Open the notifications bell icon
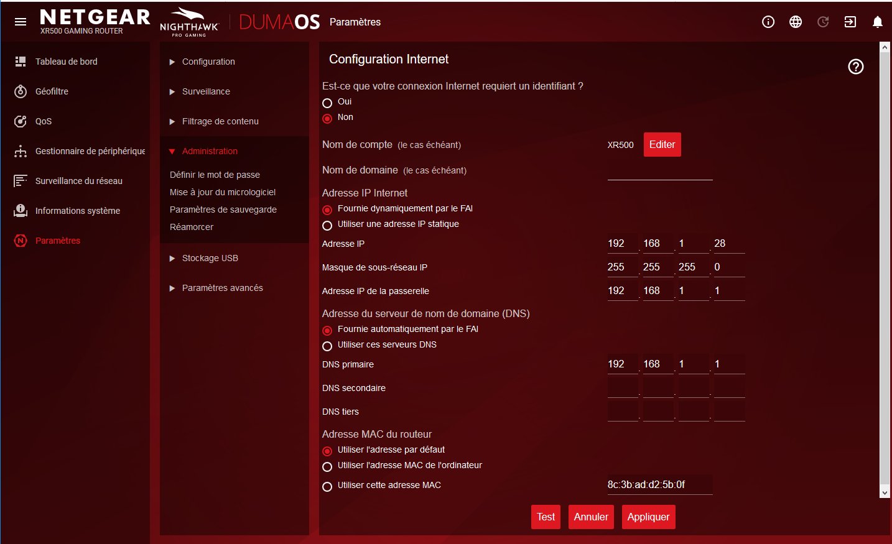The image size is (892, 544). pyautogui.click(x=877, y=22)
